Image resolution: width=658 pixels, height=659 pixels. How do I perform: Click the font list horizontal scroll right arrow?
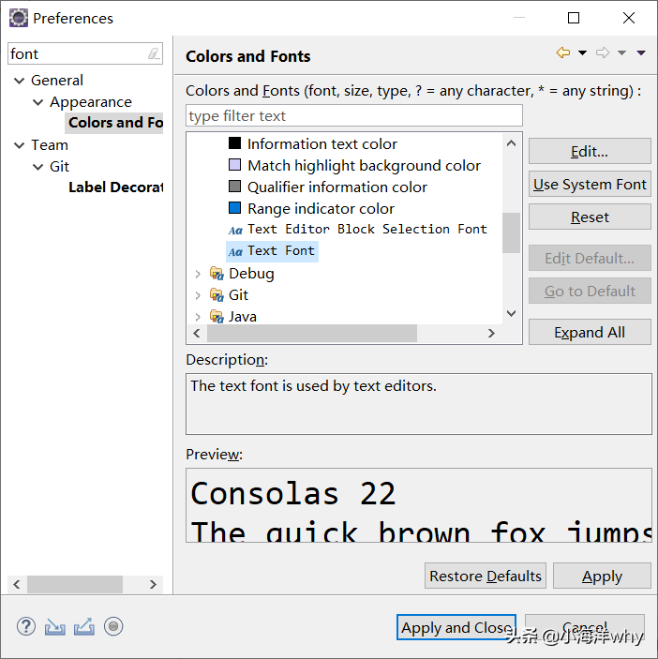click(x=491, y=334)
